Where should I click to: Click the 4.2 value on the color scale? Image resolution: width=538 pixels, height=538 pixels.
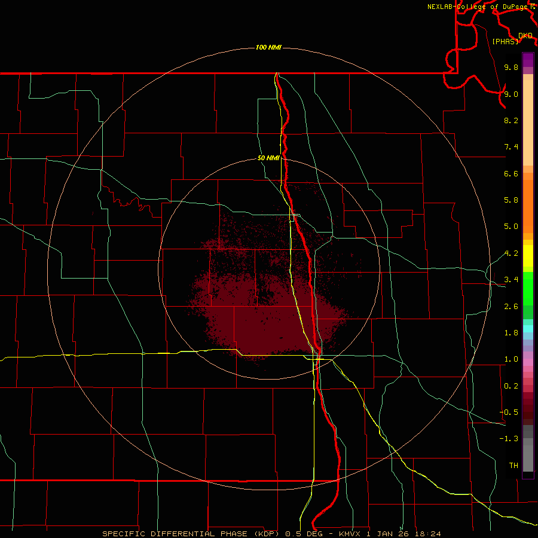[x=511, y=253]
